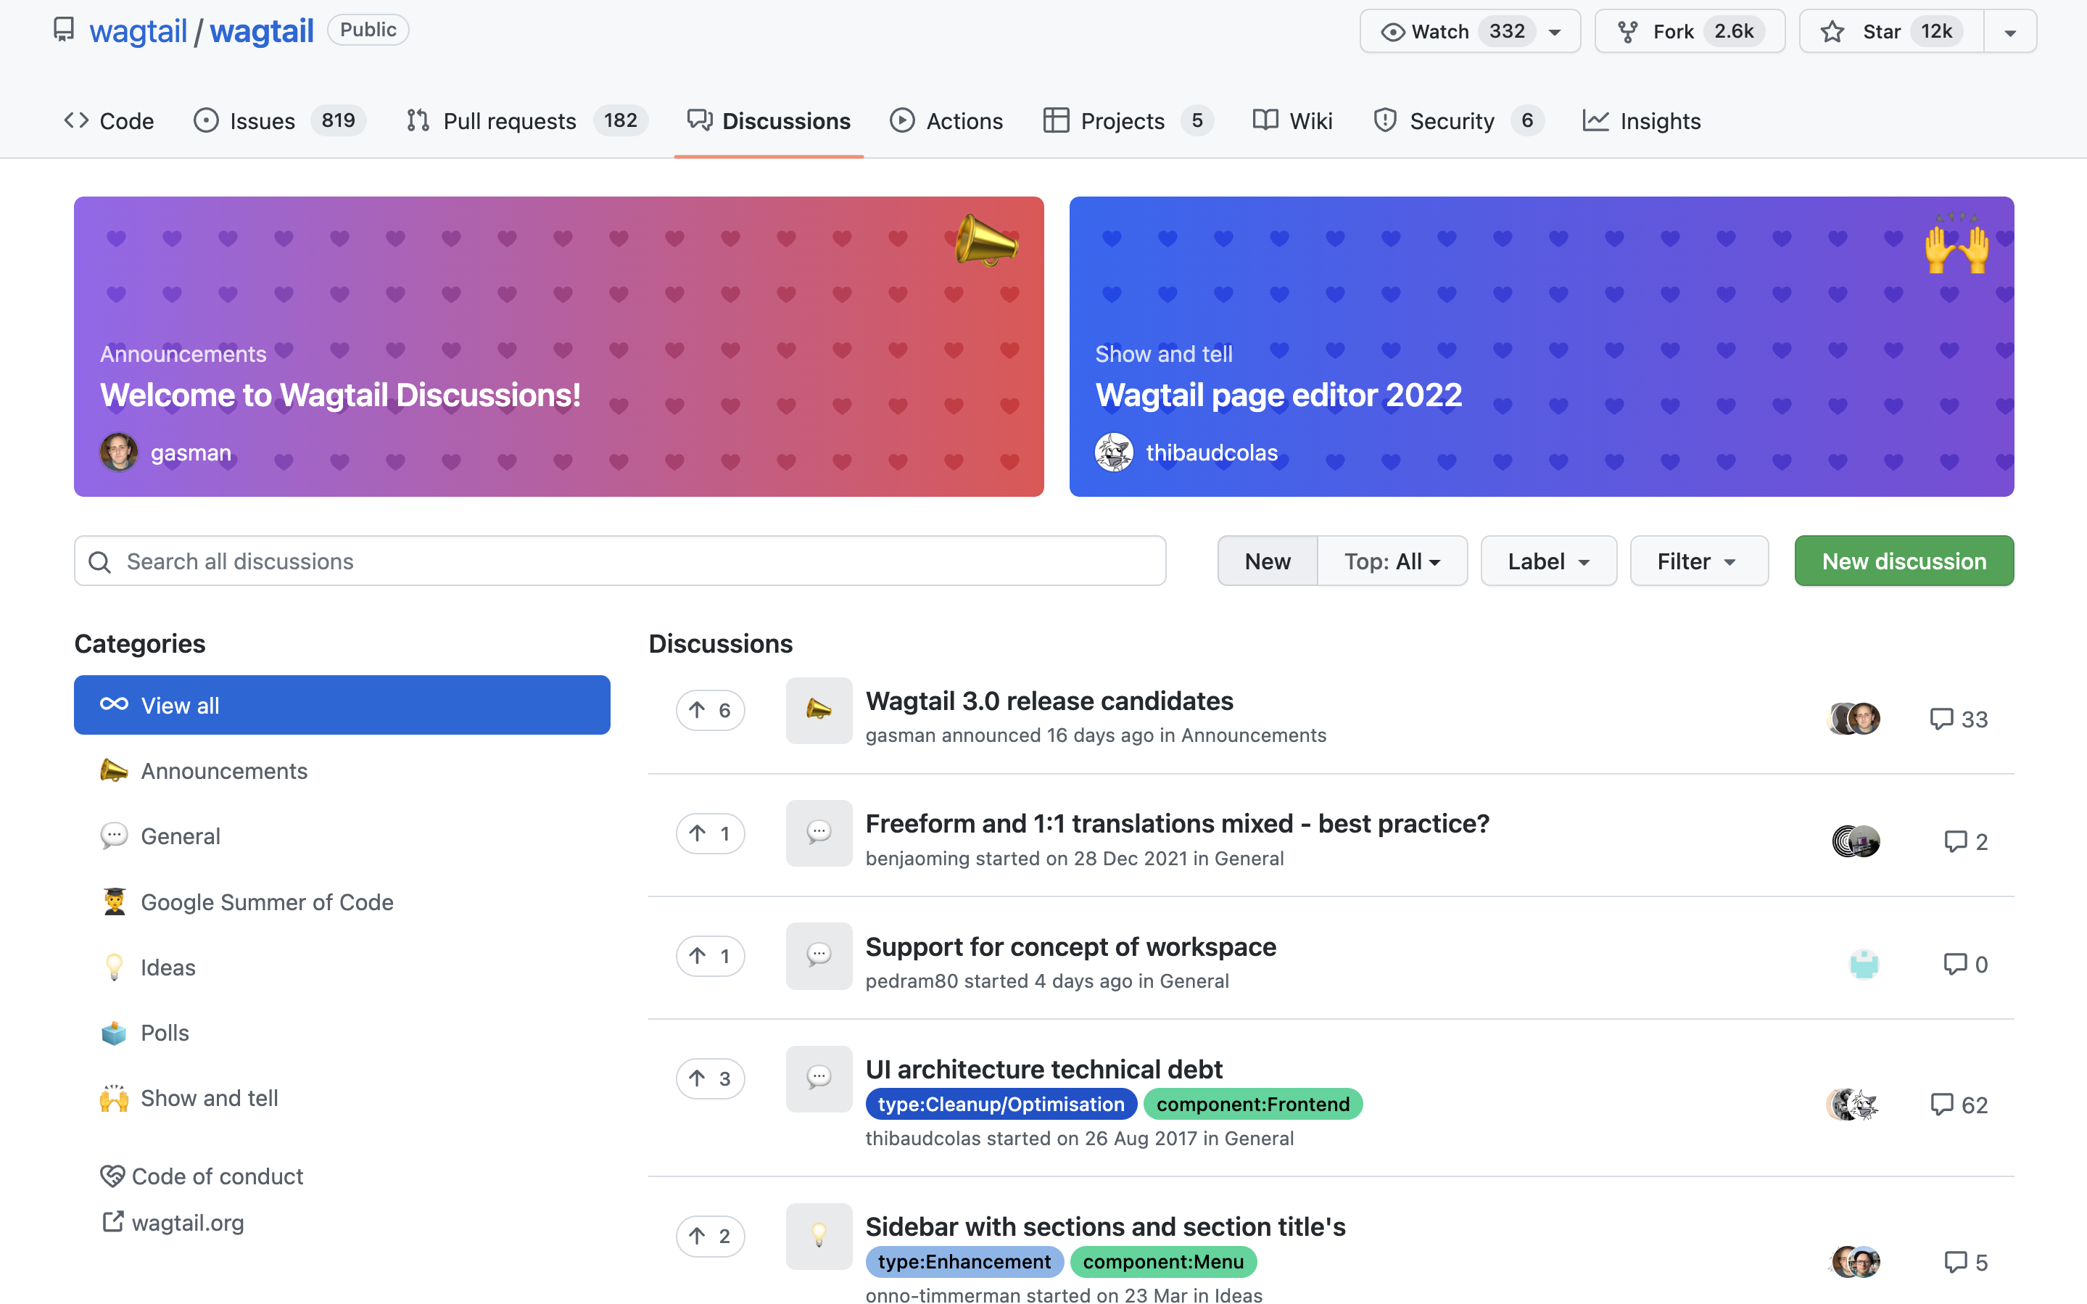Click the type:Cleanup/Optimisation label

[1000, 1104]
